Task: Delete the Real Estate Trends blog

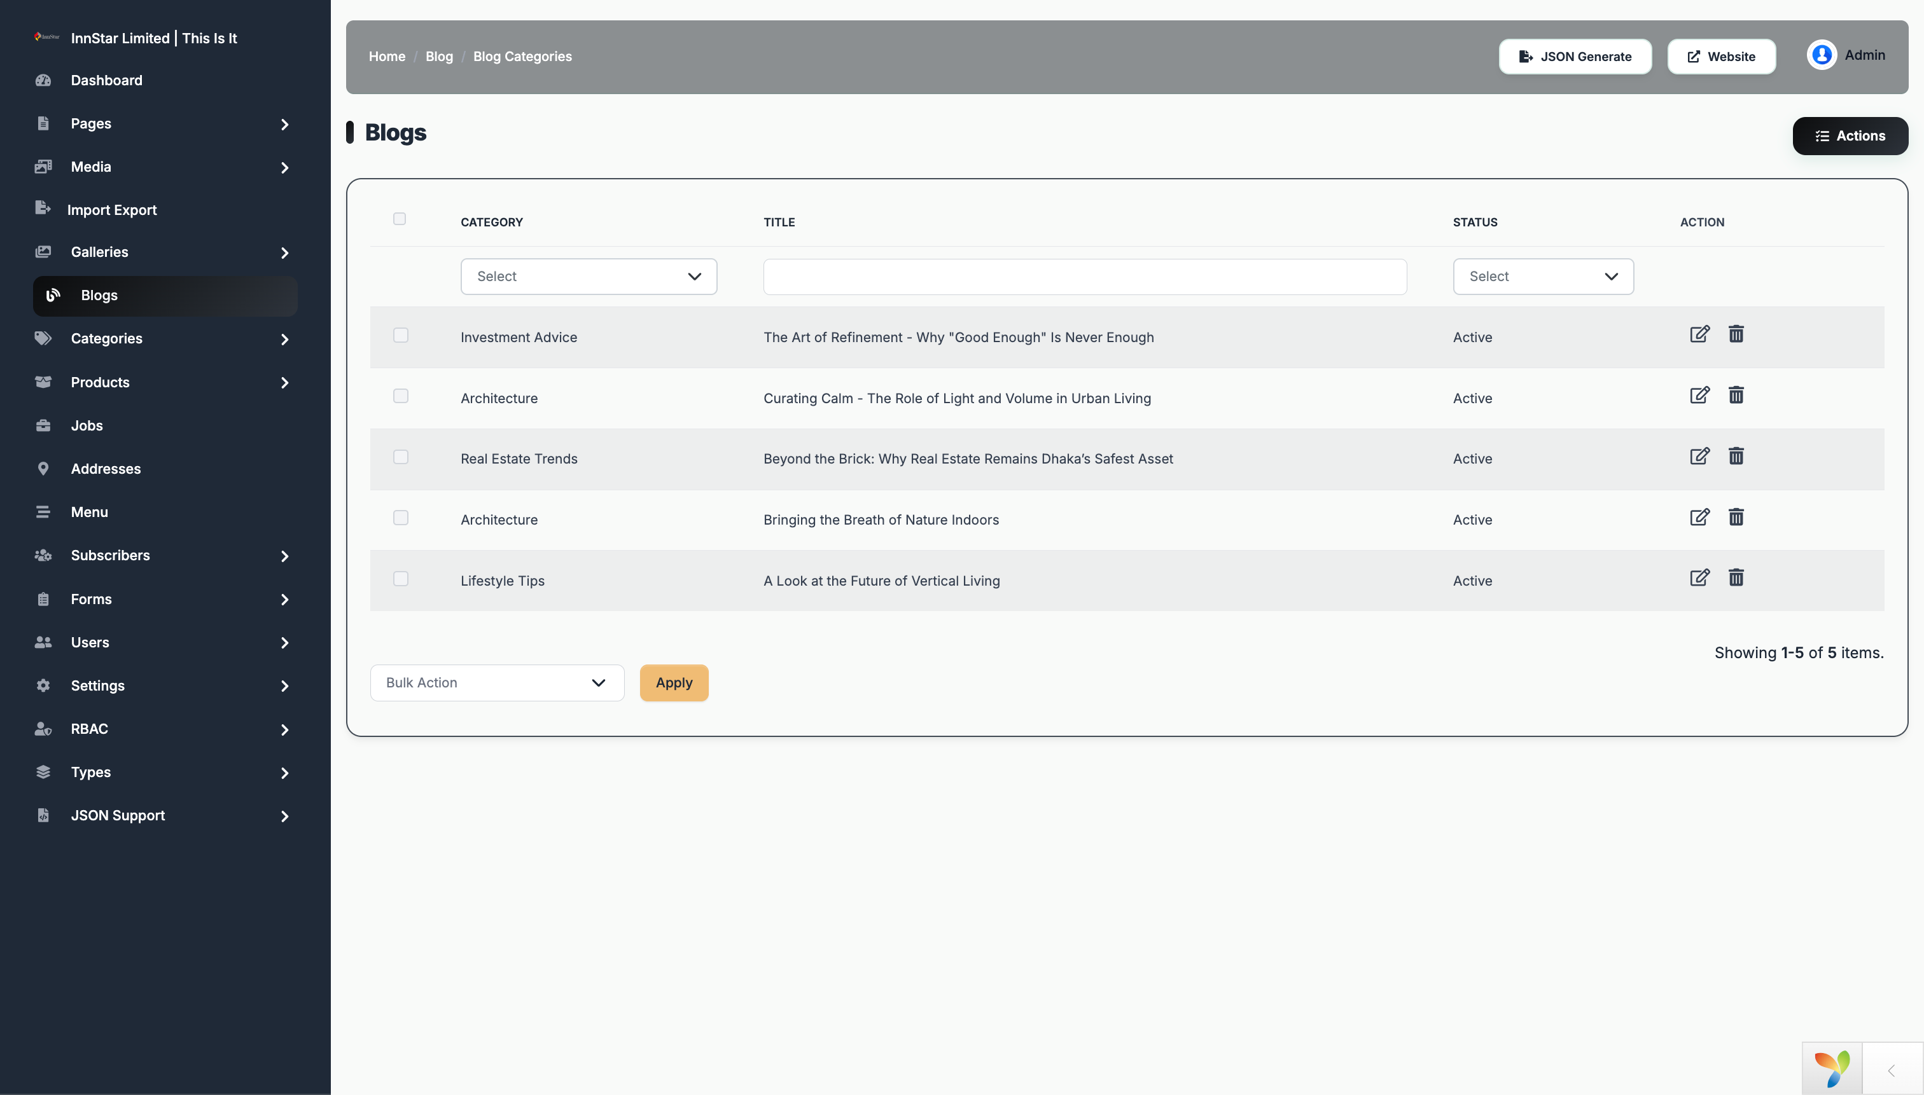Action: [x=1735, y=456]
